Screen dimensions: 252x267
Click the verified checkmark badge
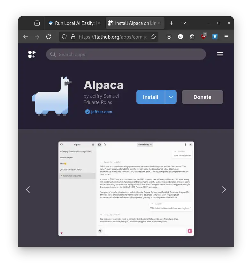pos(88,112)
